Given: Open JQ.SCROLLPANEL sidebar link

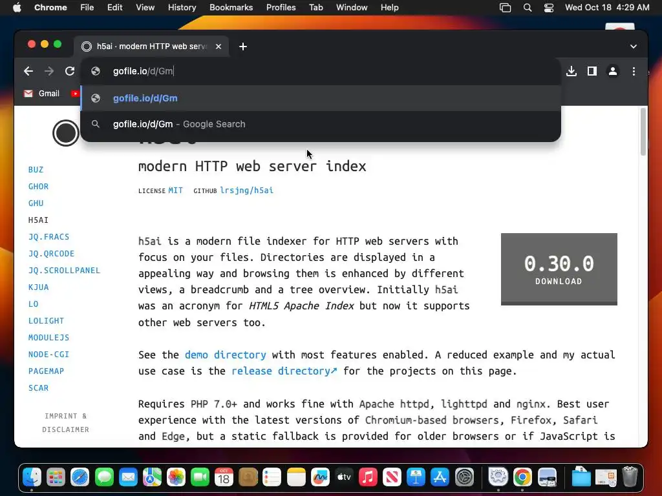Looking at the screenshot, I should tap(64, 271).
